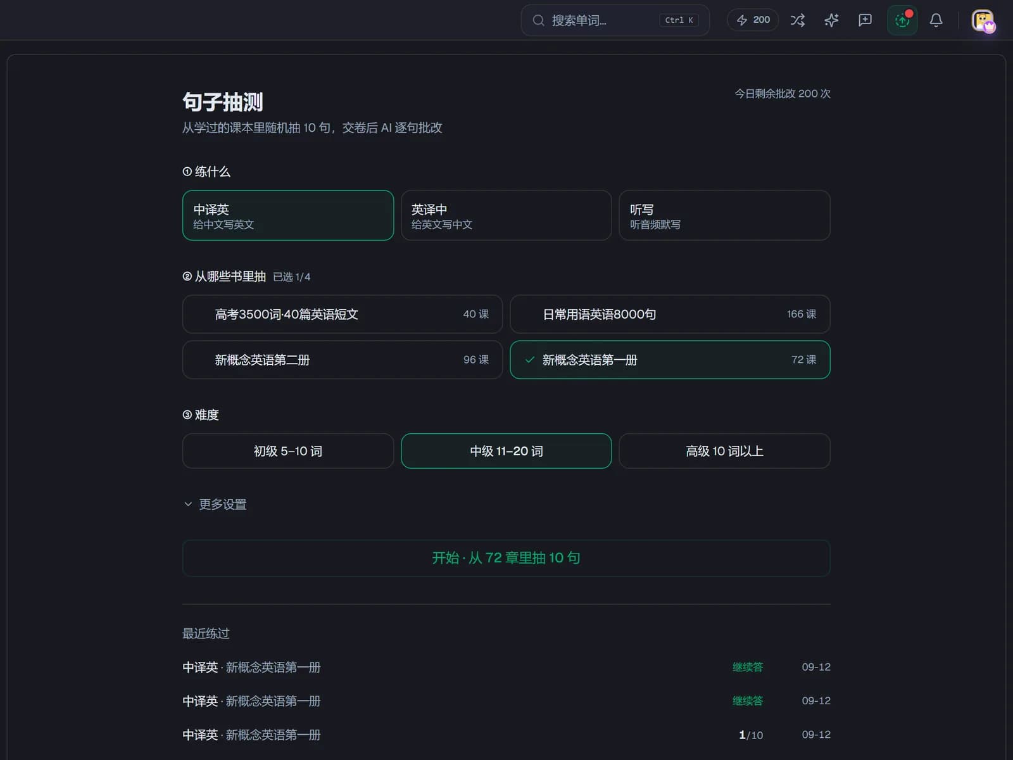Click the 最近练过 heading
The width and height of the screenshot is (1013, 760).
(206, 633)
